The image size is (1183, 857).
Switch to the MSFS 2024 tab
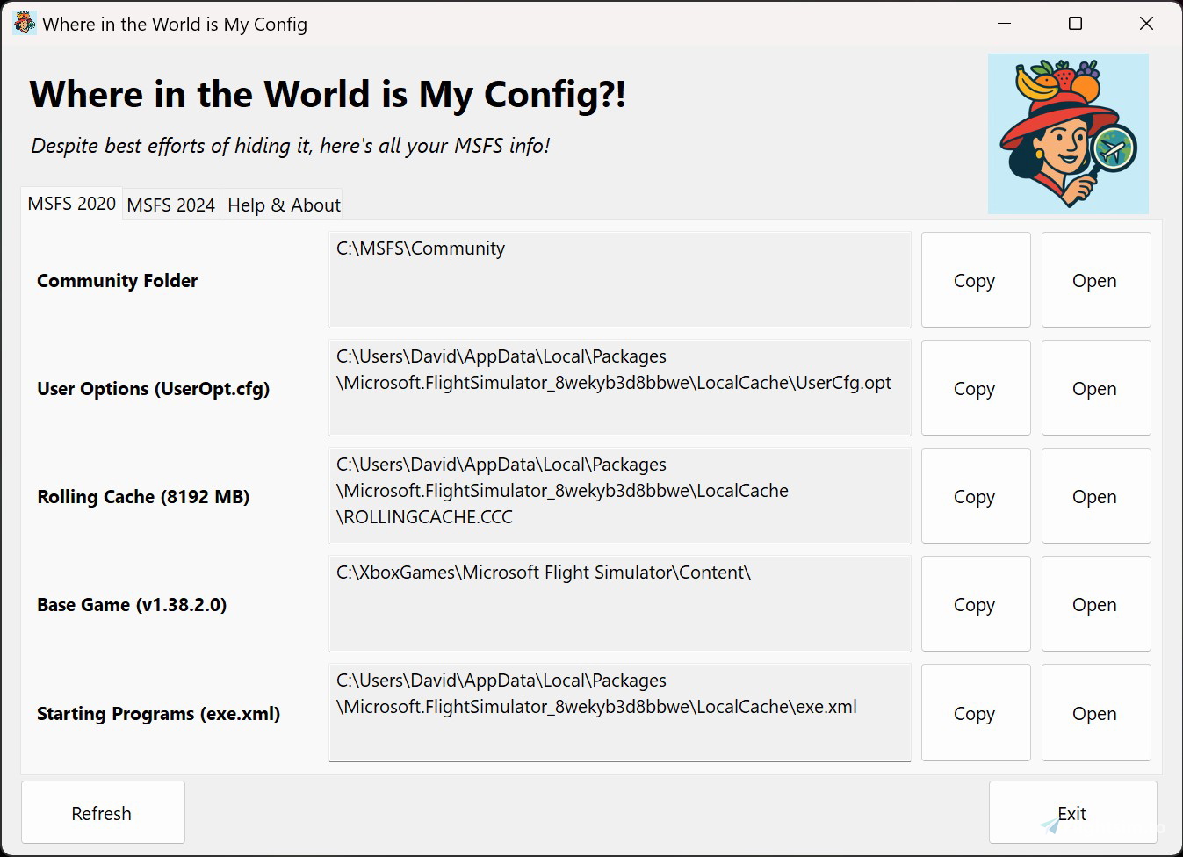pos(171,205)
